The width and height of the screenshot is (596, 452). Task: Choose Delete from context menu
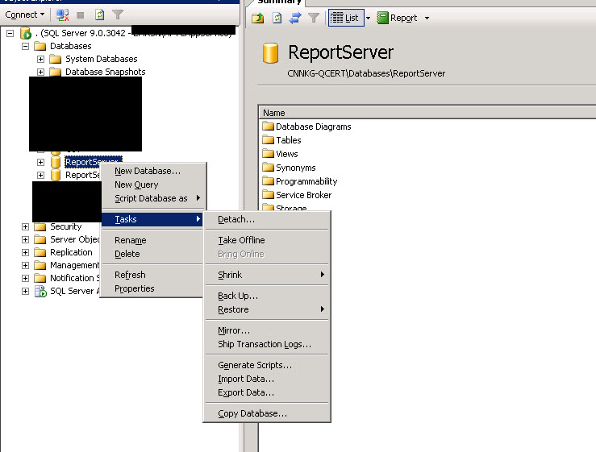pos(152,254)
